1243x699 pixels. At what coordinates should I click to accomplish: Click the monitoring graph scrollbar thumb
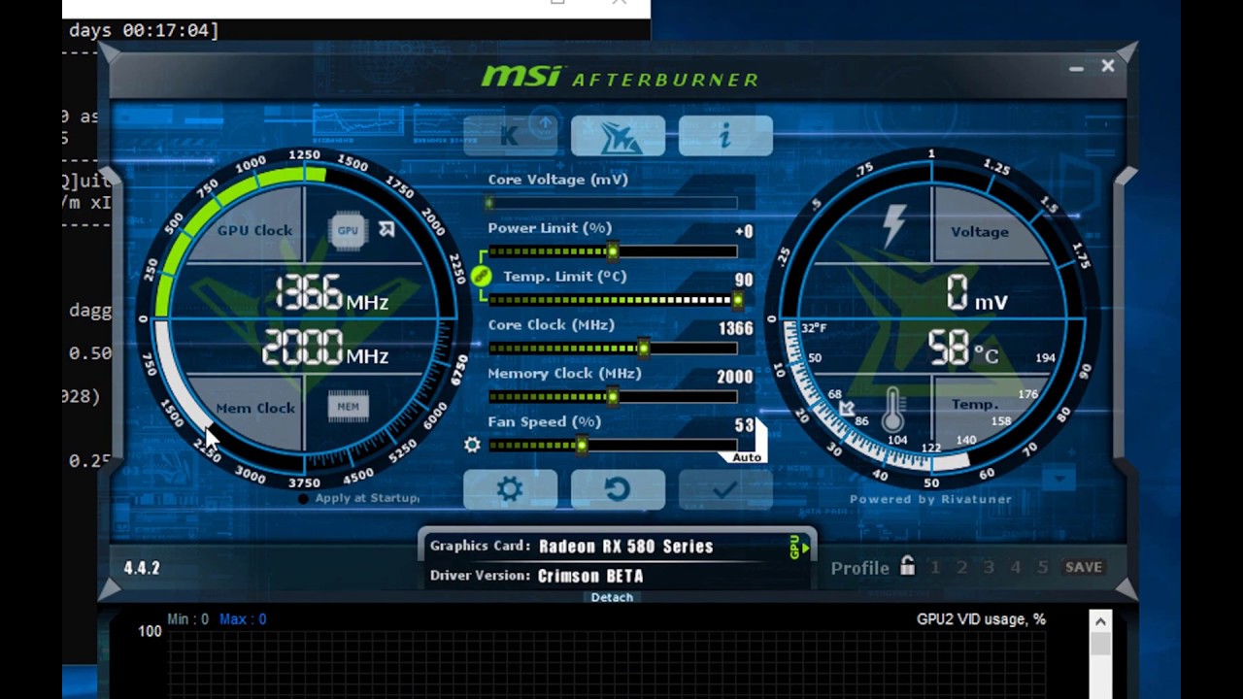(1100, 645)
